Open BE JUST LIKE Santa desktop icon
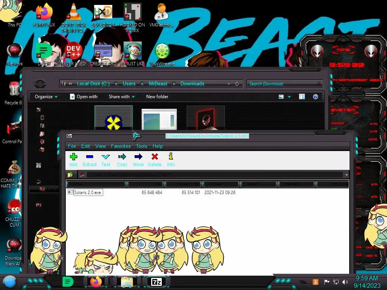The image size is (387, 290). (133, 54)
